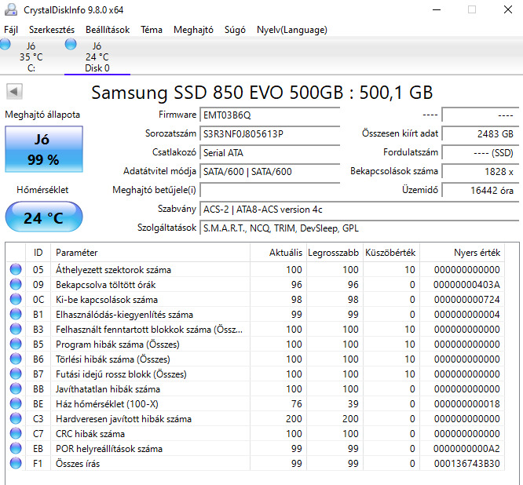
Task: Click the Jó 99 % health status button
Action: point(44,149)
